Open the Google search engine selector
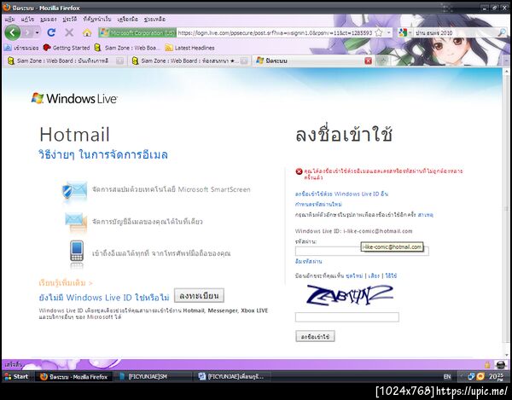The width and height of the screenshot is (512, 400). click(404, 32)
